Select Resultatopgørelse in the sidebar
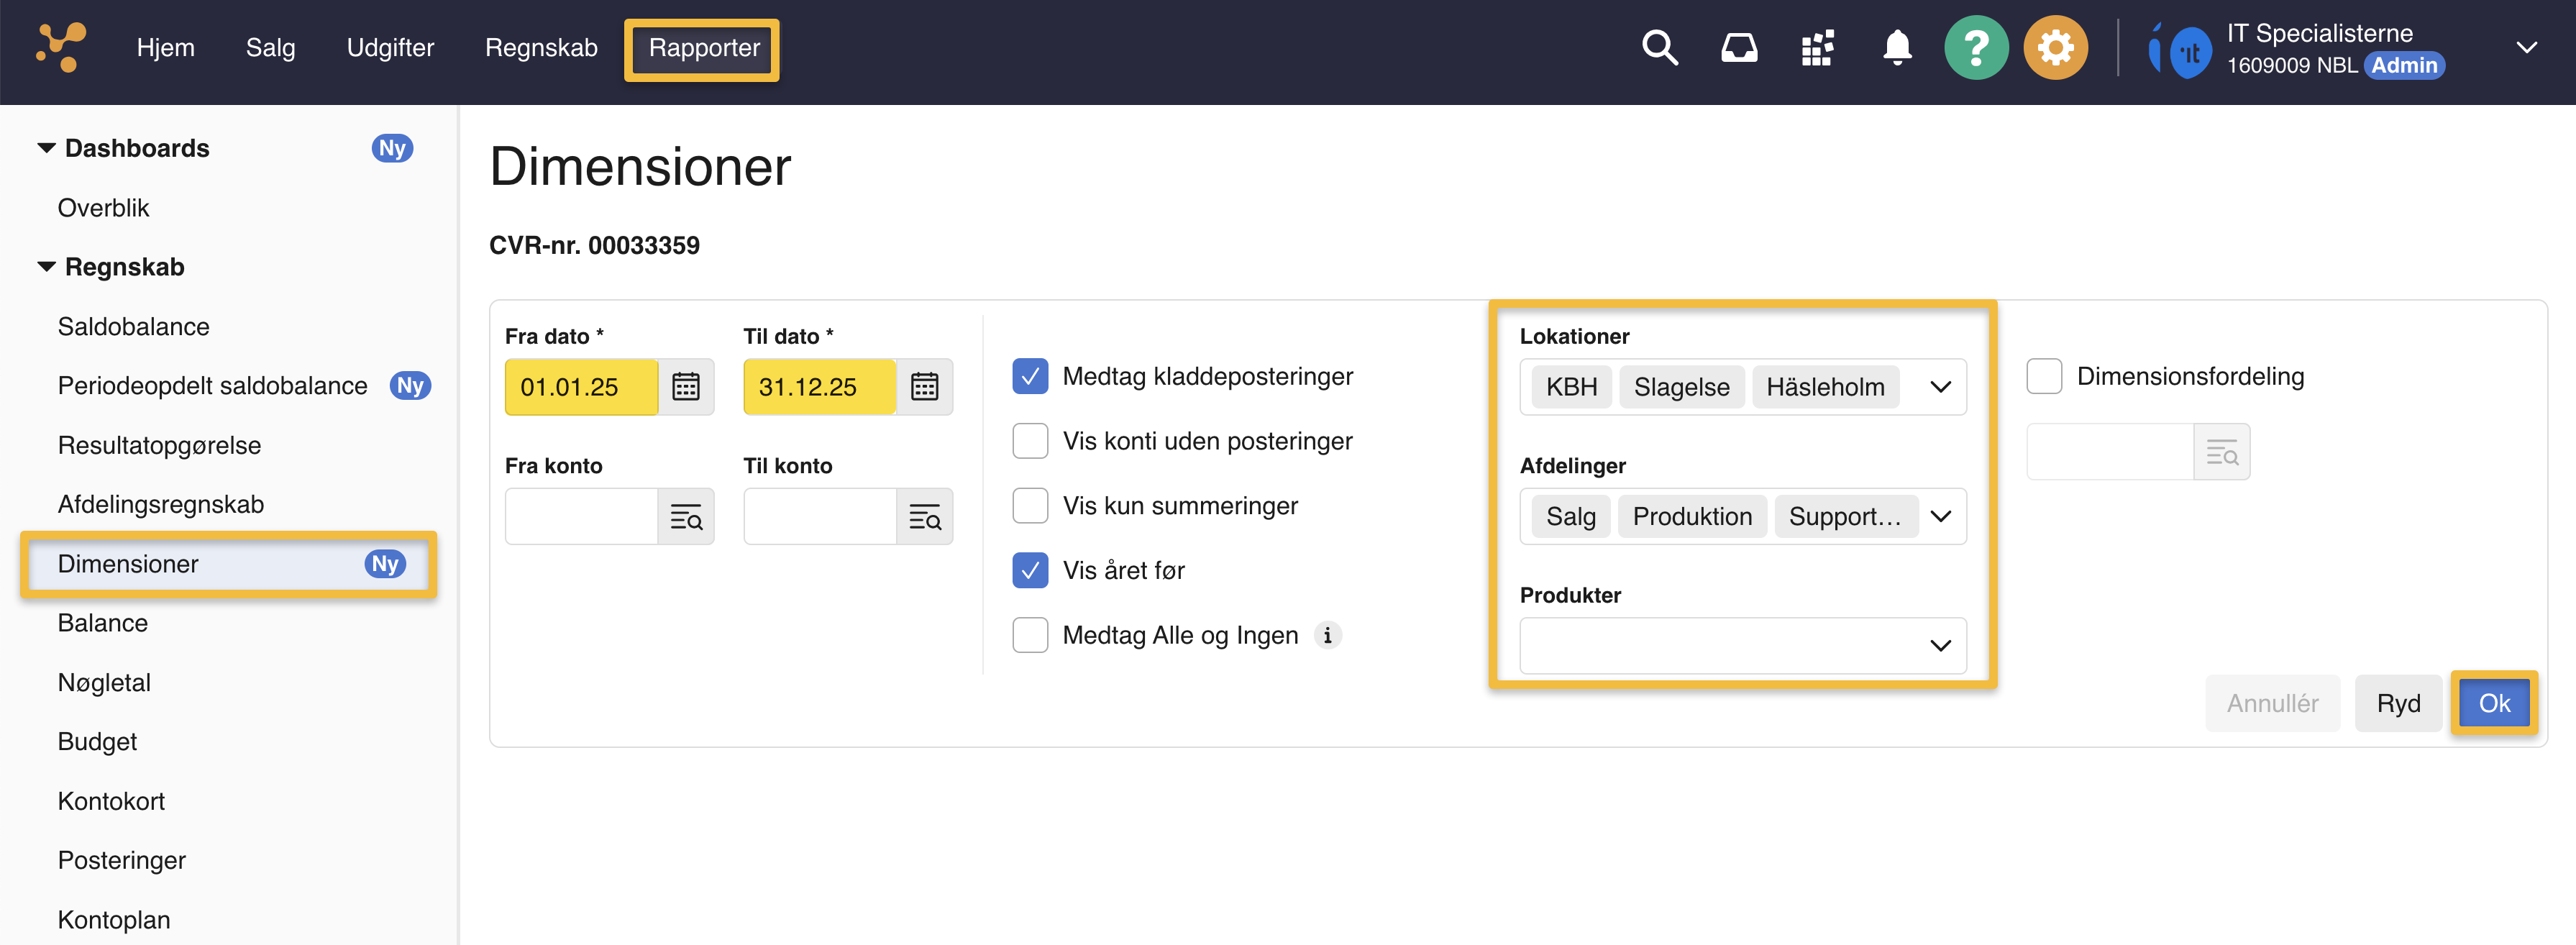Image resolution: width=2576 pixels, height=945 pixels. (x=159, y=445)
